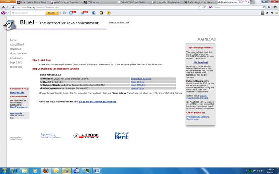
Task: Click the Search the BlueJ site field
Action: click(x=119, y=25)
